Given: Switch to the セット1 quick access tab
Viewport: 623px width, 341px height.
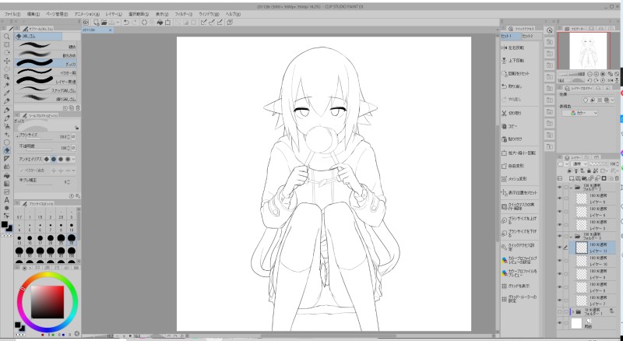Looking at the screenshot, I should point(510,36).
